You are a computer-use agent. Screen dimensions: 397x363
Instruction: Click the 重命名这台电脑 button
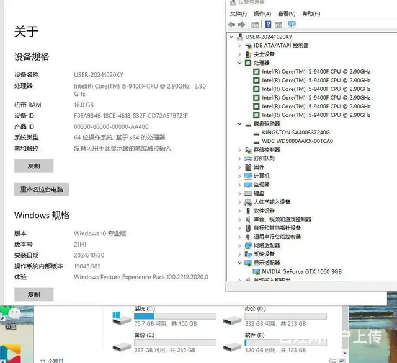point(42,190)
